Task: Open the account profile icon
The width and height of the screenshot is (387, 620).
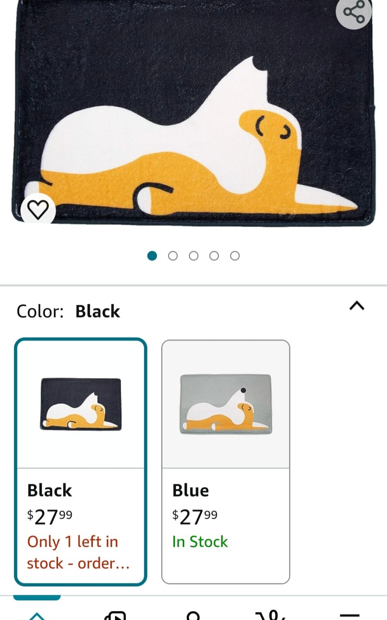Action: (193, 615)
